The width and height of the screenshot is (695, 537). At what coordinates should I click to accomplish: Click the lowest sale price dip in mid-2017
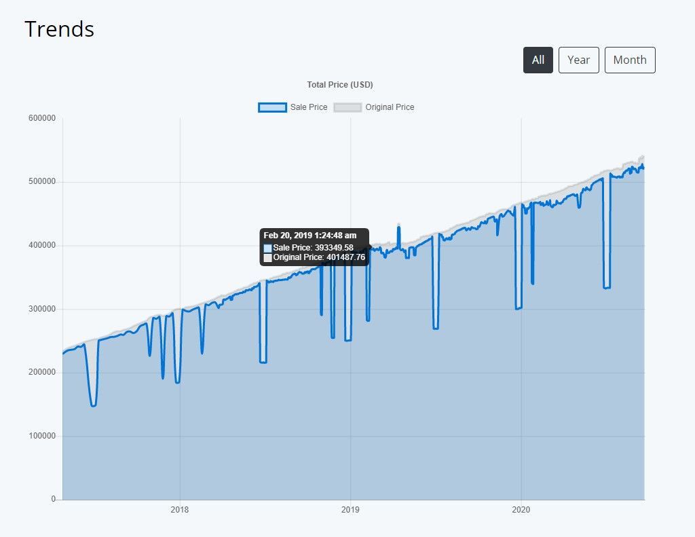pos(93,405)
